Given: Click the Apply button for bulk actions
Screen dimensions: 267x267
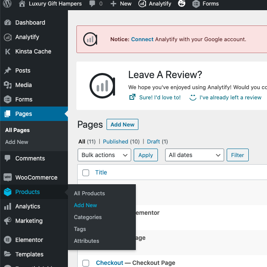Looking at the screenshot, I should click(146, 155).
